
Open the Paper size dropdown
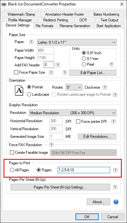point(77,42)
